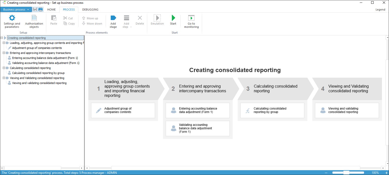Click the tree panel horizontal scrollbar
Screen dimensions: 389x175
pyautogui.click(x=32, y=168)
